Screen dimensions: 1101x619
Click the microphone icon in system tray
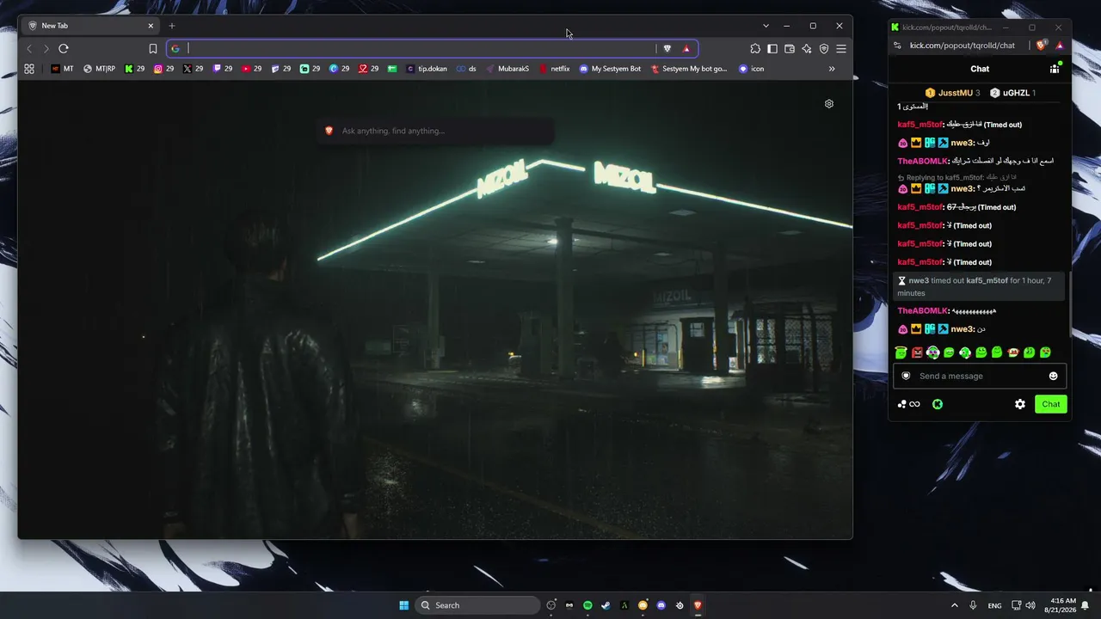[x=973, y=605]
